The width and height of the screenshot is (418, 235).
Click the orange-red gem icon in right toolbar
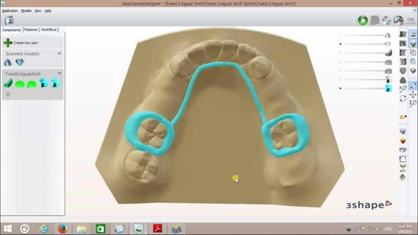point(403,141)
